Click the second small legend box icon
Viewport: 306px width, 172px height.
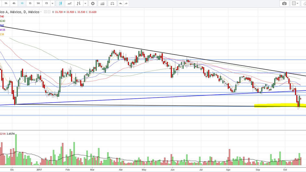(49, 12)
